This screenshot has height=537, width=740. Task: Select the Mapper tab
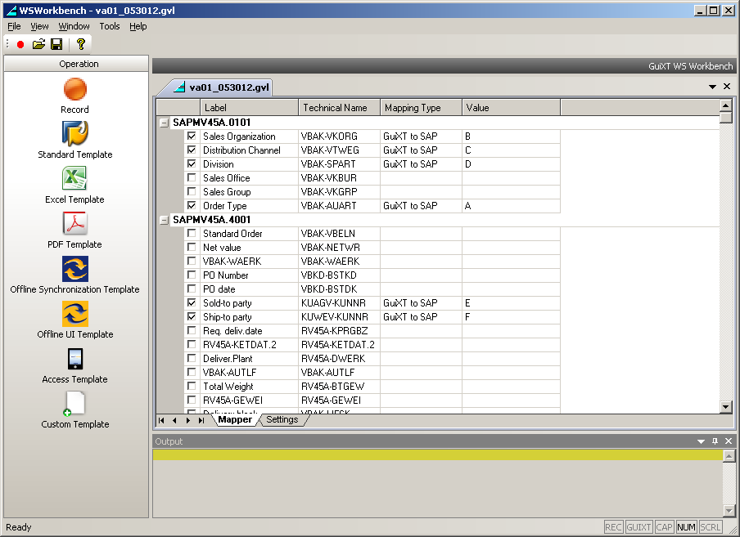pyautogui.click(x=235, y=419)
